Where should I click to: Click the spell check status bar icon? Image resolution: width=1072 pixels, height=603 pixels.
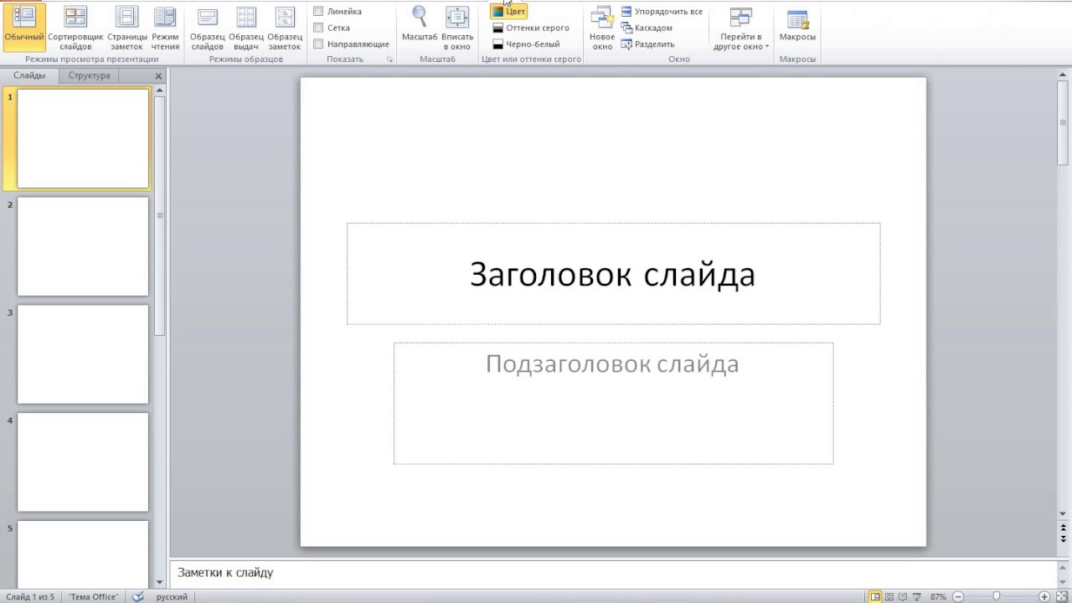click(x=138, y=596)
